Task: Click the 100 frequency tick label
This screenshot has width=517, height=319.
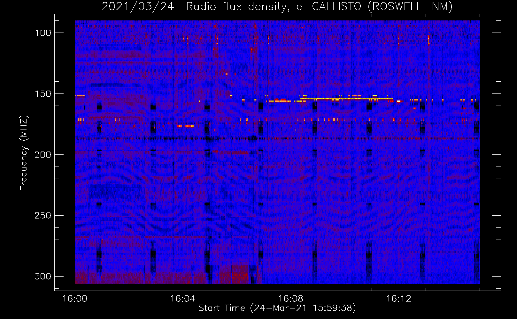Action: click(x=43, y=33)
